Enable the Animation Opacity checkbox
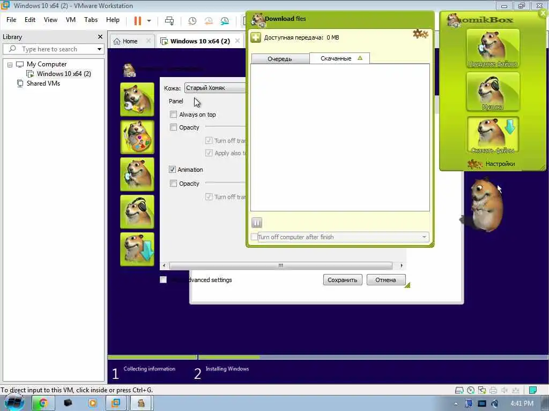549x411 pixels. [x=173, y=184]
